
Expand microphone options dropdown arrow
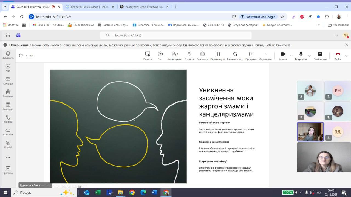click(x=310, y=56)
